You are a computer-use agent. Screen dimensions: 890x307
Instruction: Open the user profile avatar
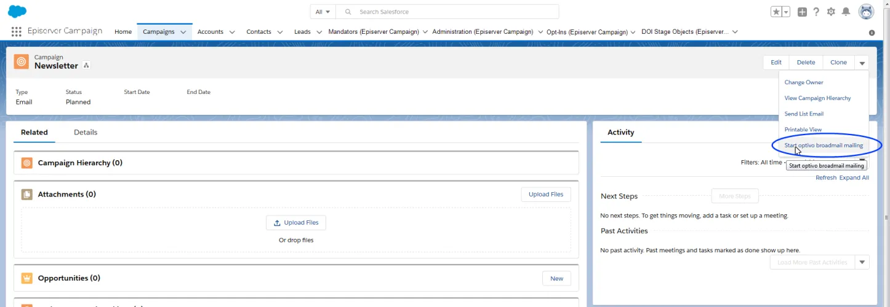click(866, 12)
